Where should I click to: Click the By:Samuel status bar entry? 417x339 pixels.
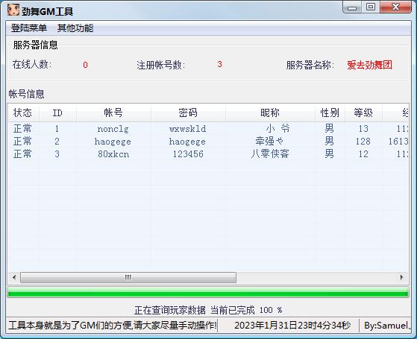(387, 326)
